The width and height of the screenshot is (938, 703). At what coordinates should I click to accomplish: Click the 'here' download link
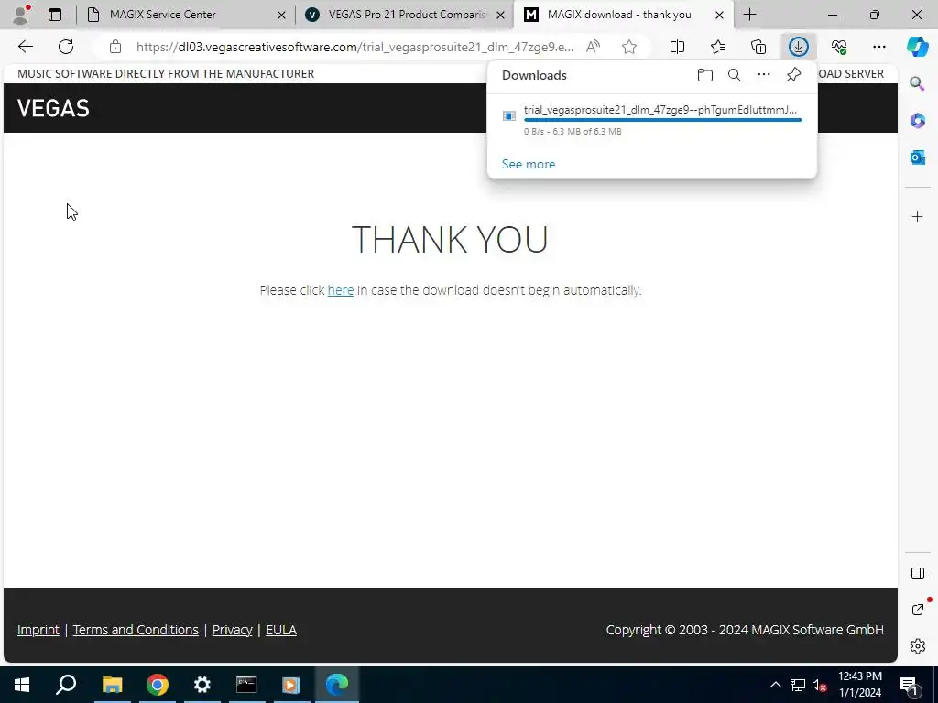pos(341,290)
